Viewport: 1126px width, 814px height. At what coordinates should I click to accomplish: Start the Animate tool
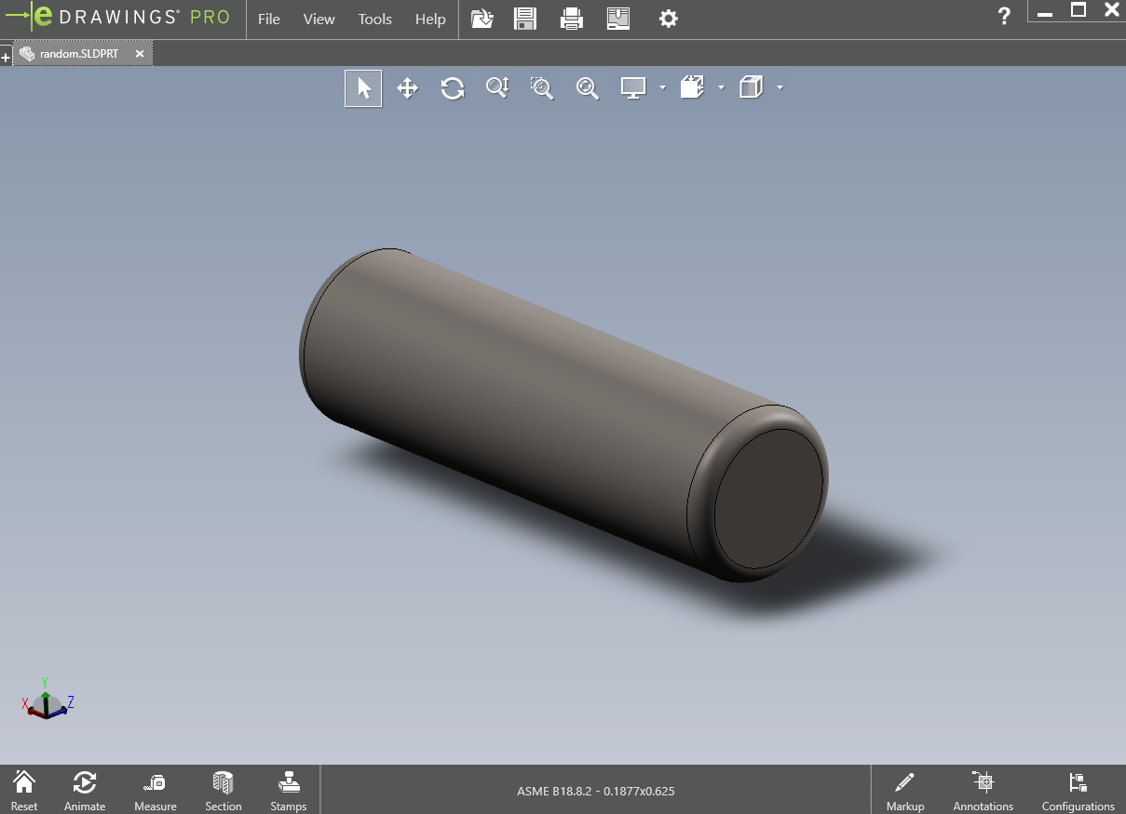[85, 790]
